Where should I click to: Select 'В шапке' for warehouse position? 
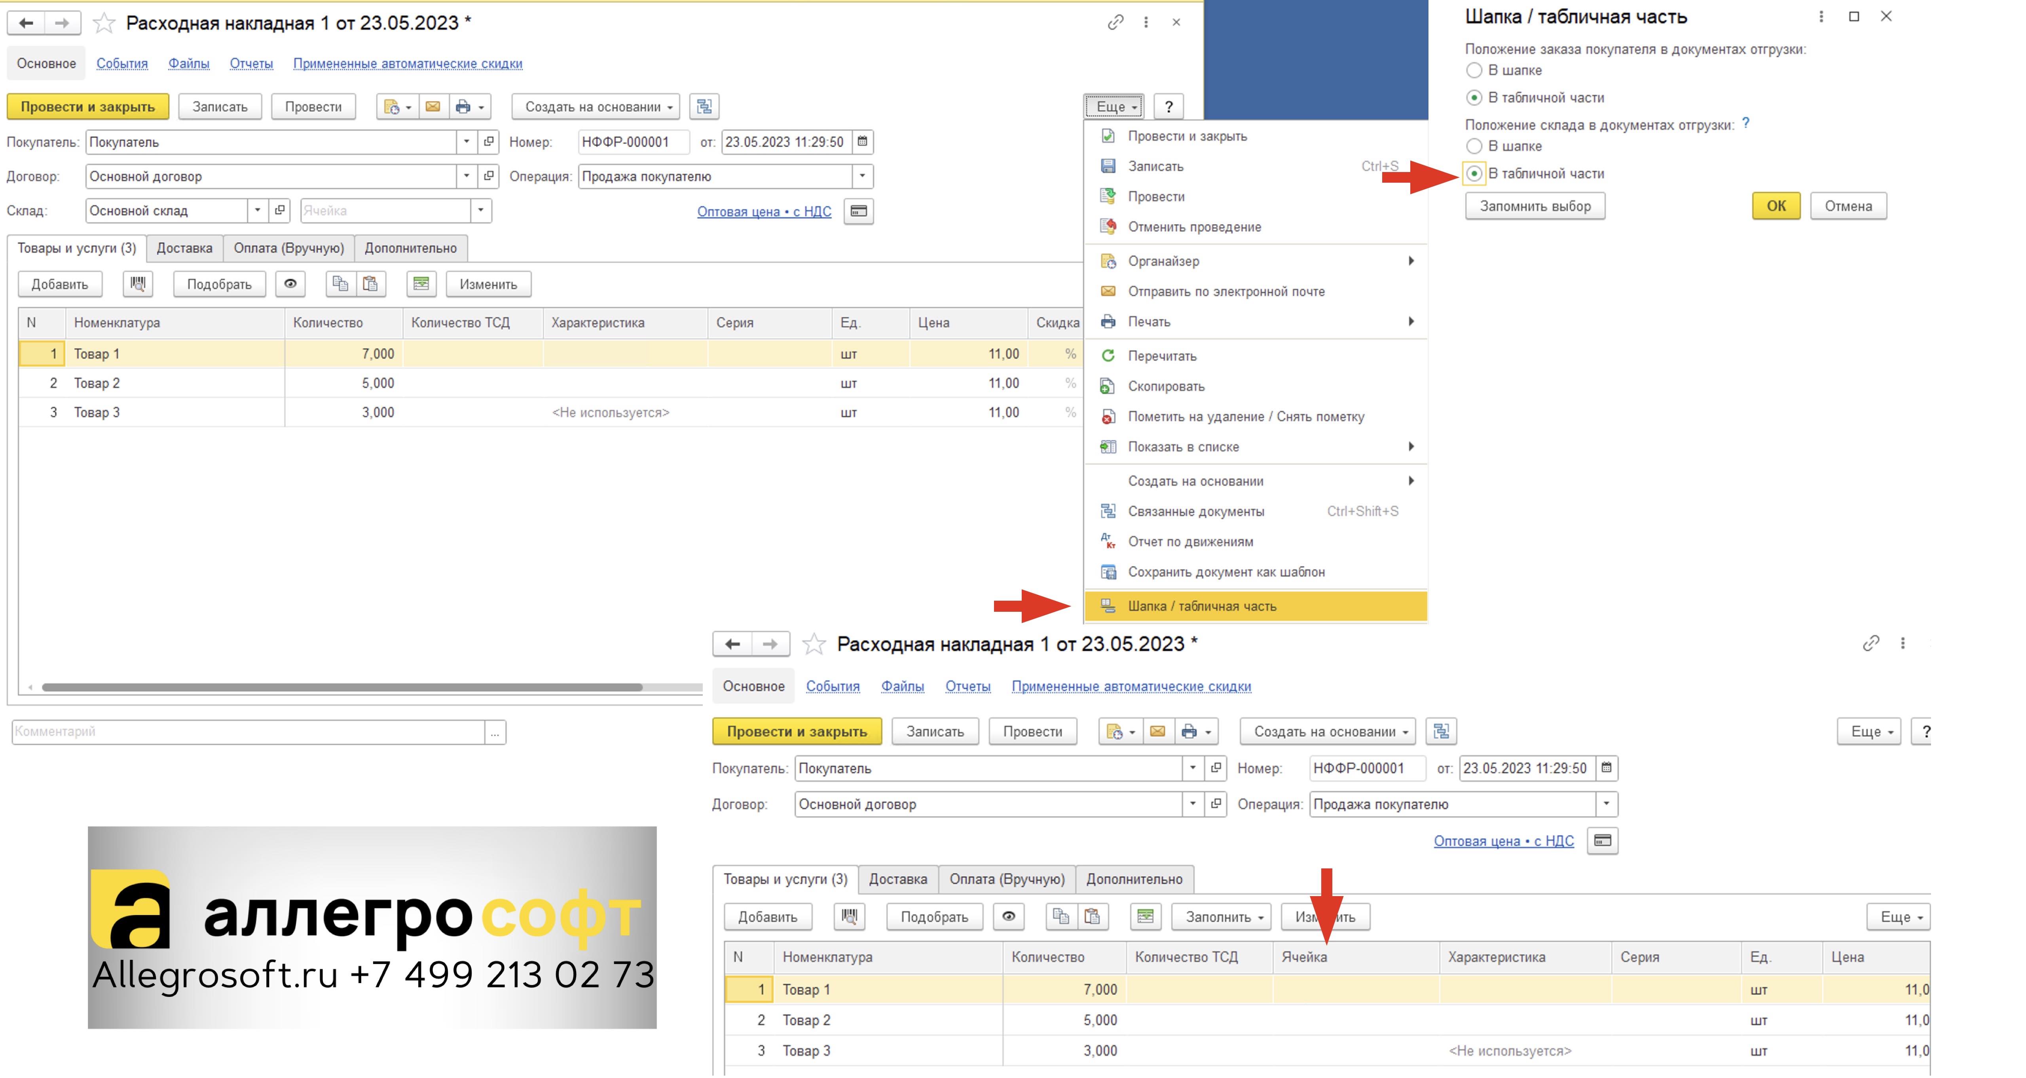(1474, 146)
